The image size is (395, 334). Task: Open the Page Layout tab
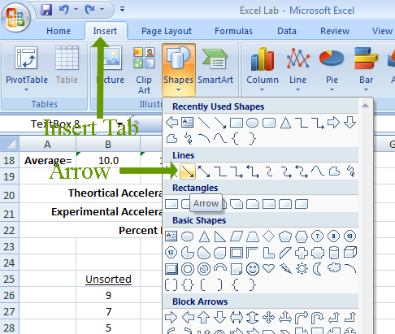167,31
